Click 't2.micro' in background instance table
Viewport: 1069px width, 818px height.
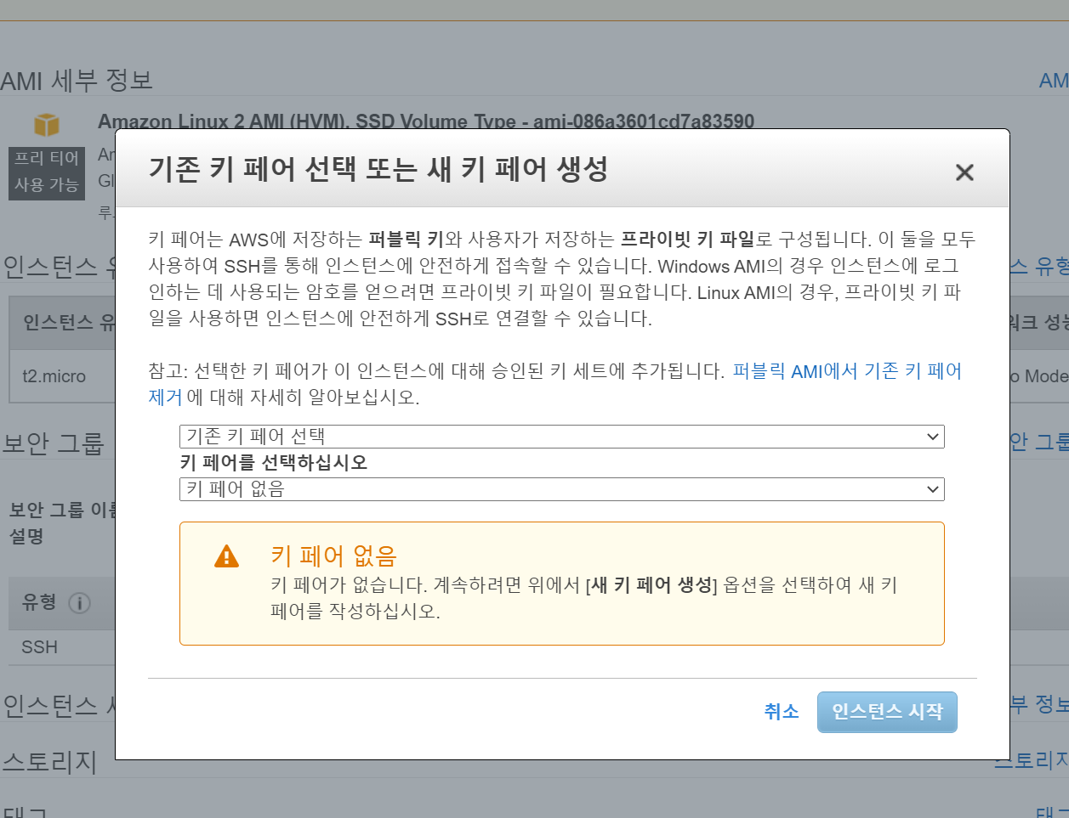point(54,376)
